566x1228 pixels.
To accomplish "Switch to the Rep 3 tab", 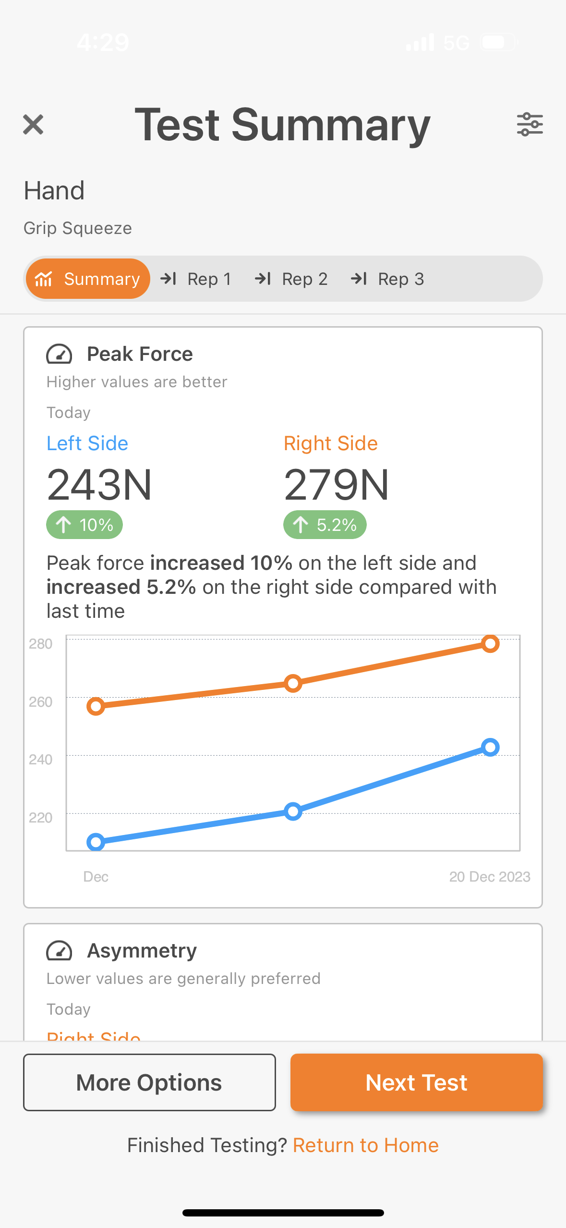I will coord(401,279).
